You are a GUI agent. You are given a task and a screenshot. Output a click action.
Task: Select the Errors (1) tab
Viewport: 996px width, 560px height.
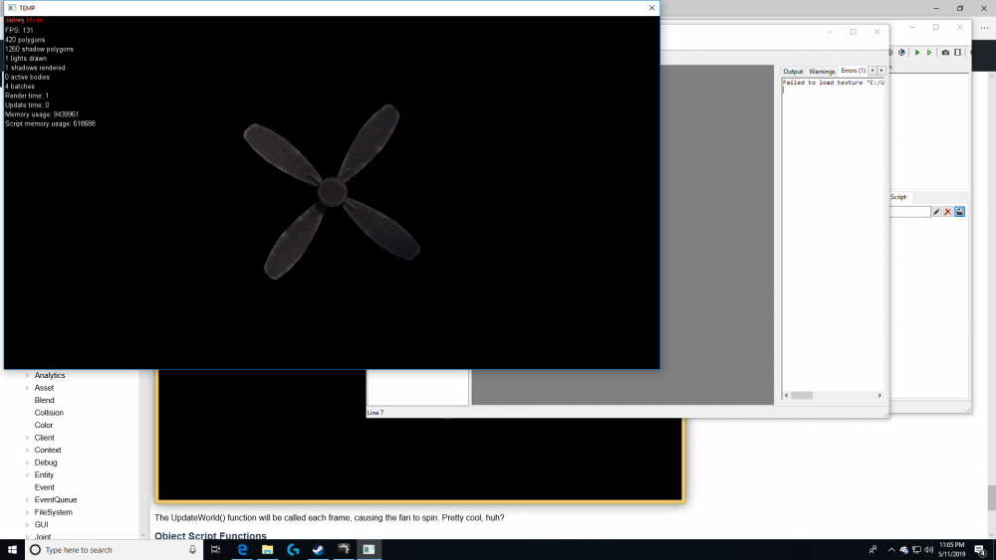coord(854,71)
